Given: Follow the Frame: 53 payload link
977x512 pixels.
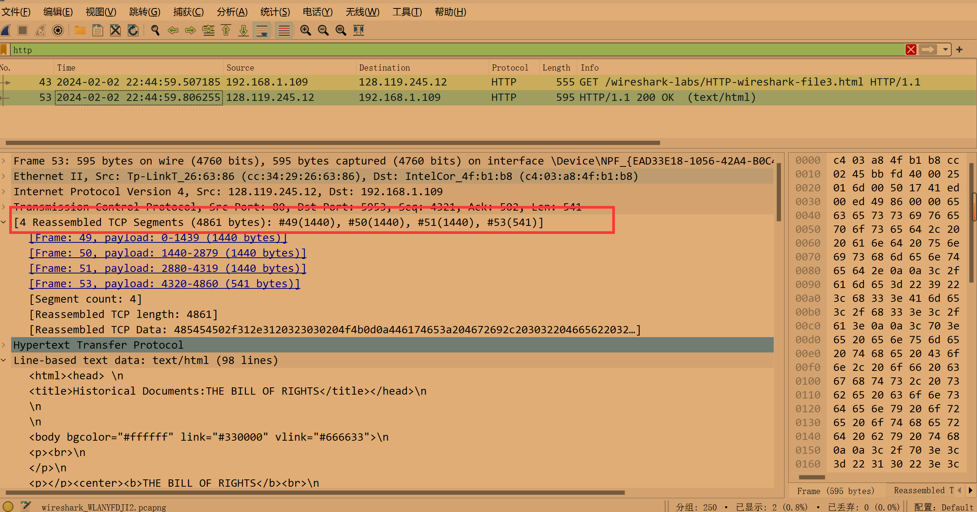Looking at the screenshot, I should pos(165,284).
